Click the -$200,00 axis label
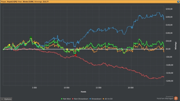Screen dimensions: 180x101 pos(169,81)
